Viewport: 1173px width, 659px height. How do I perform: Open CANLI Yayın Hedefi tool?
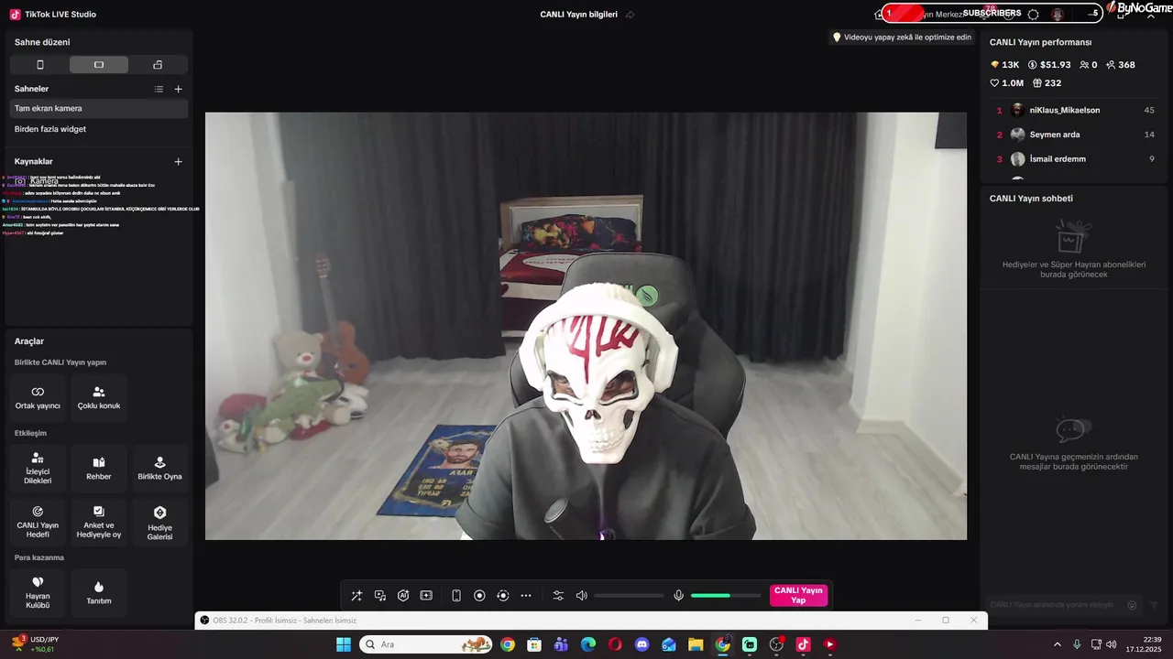[x=38, y=522]
